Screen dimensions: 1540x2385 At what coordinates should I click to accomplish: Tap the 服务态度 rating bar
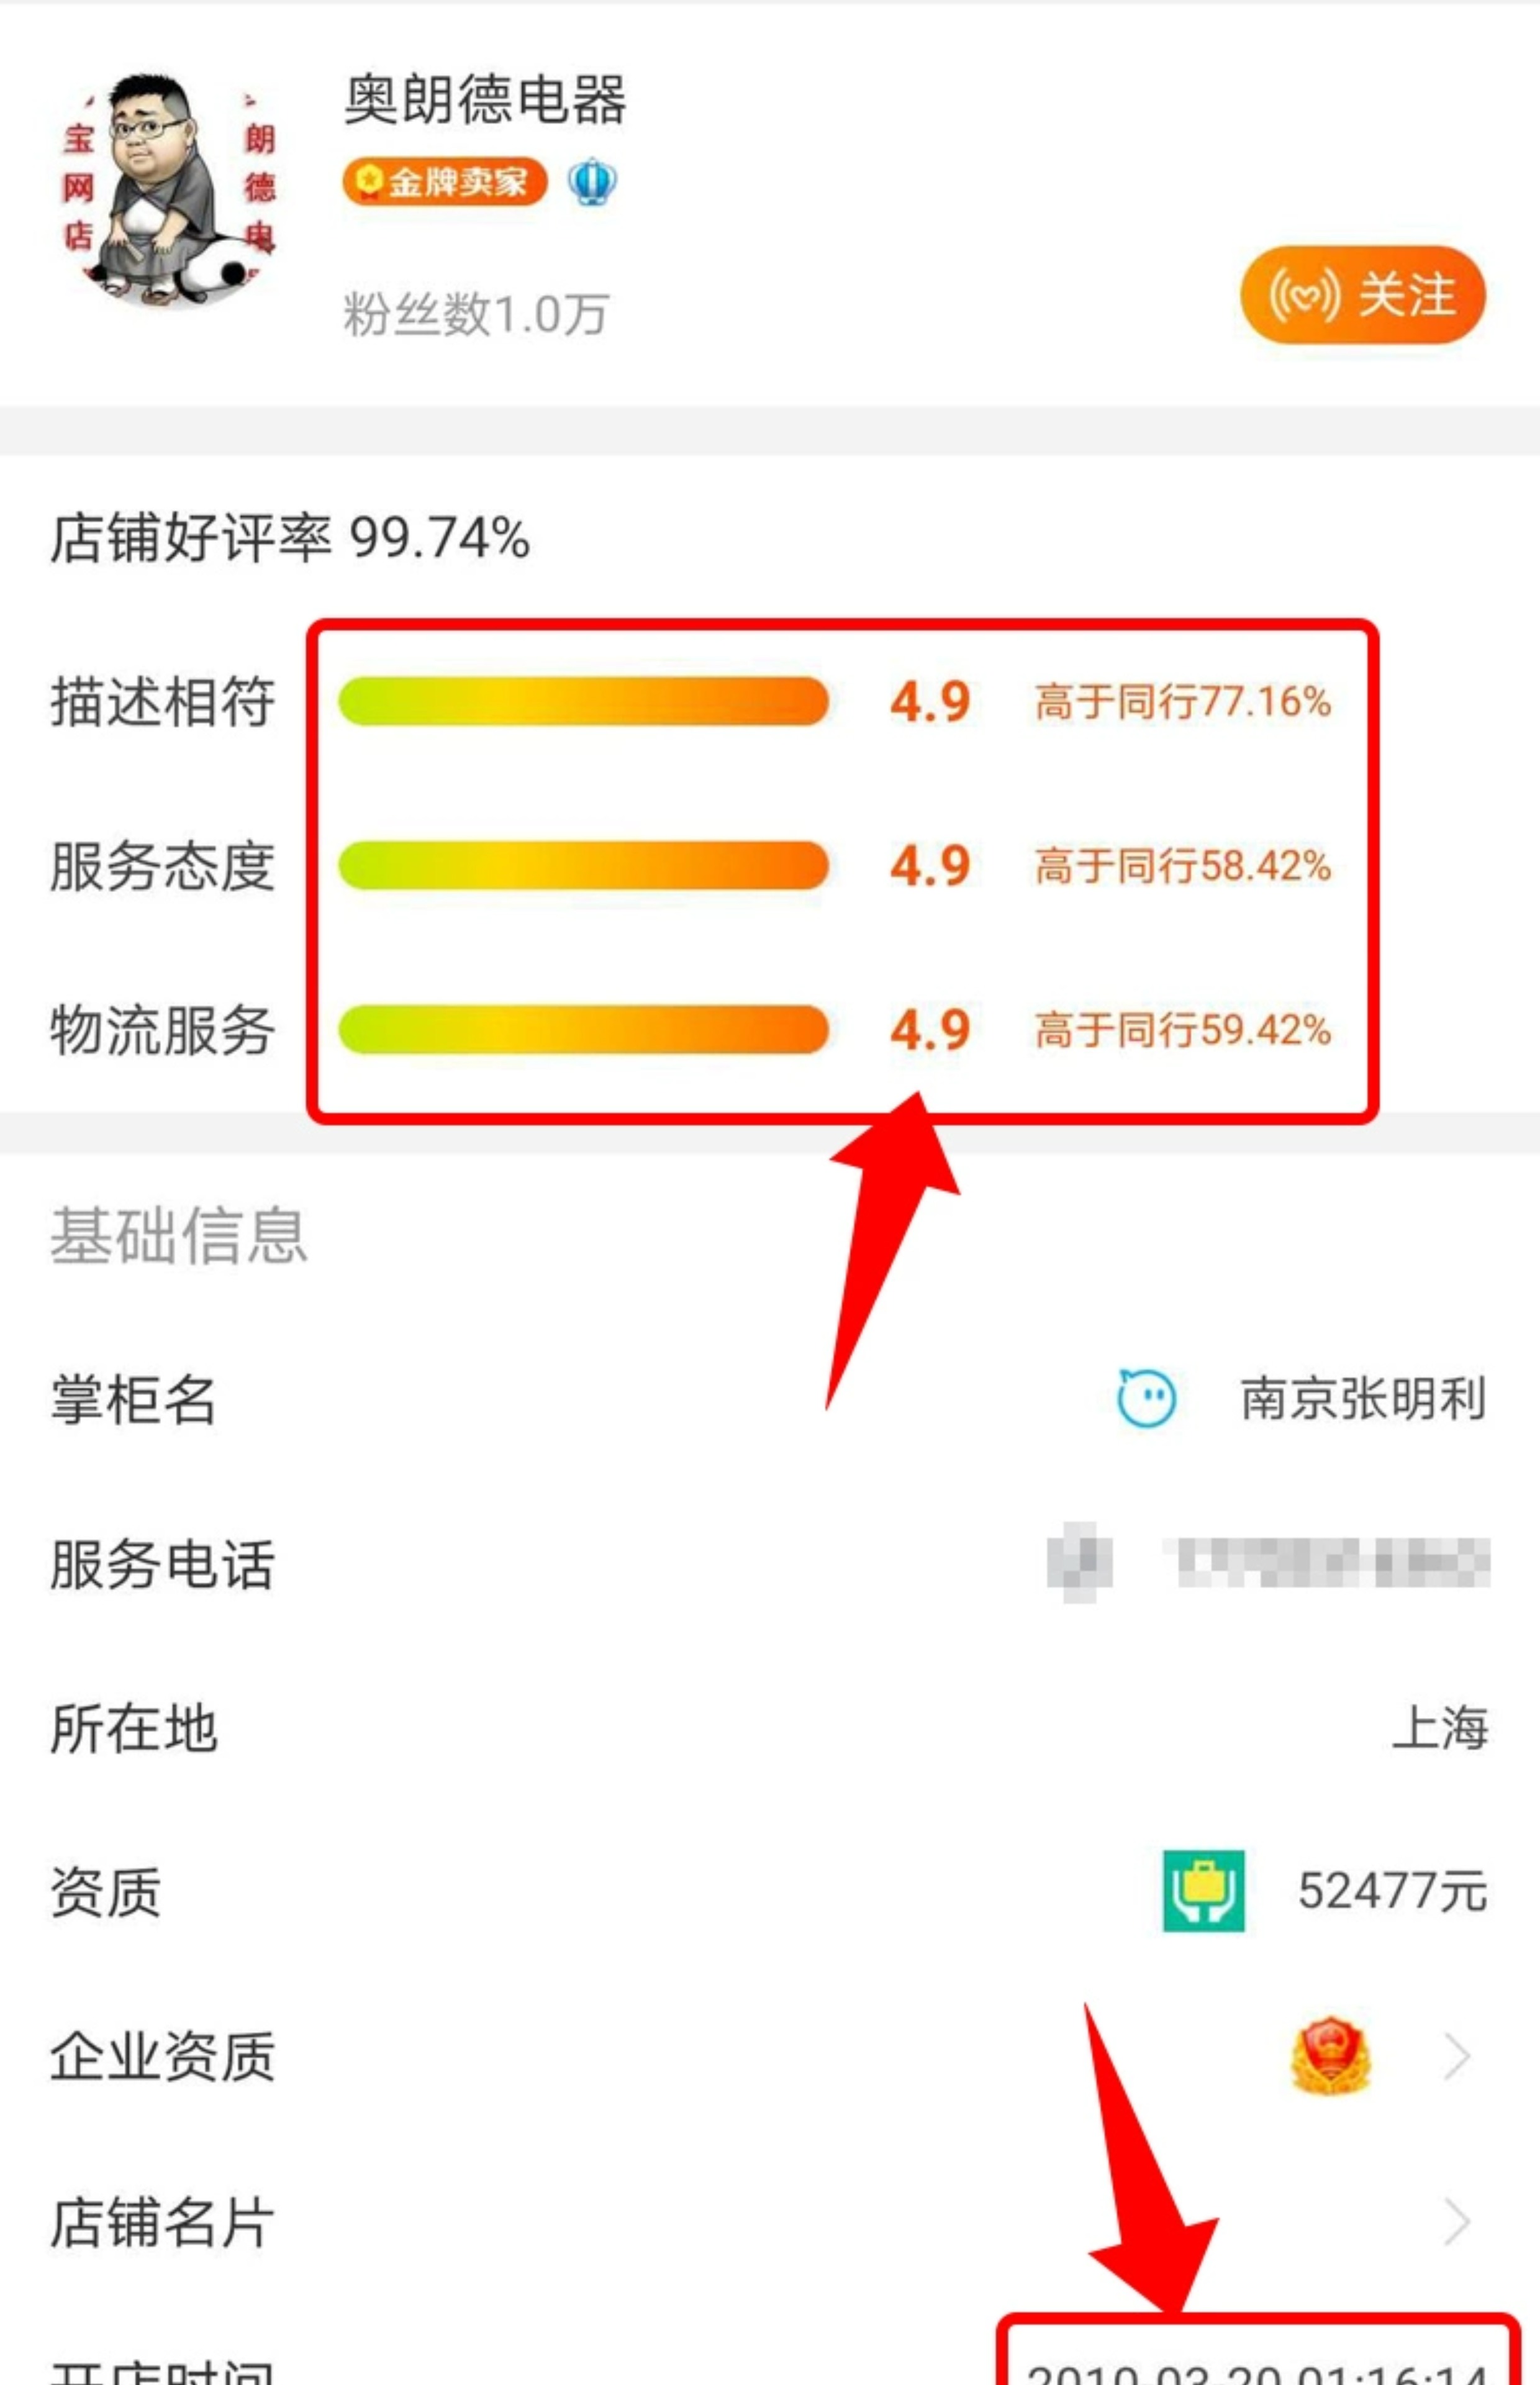point(583,865)
